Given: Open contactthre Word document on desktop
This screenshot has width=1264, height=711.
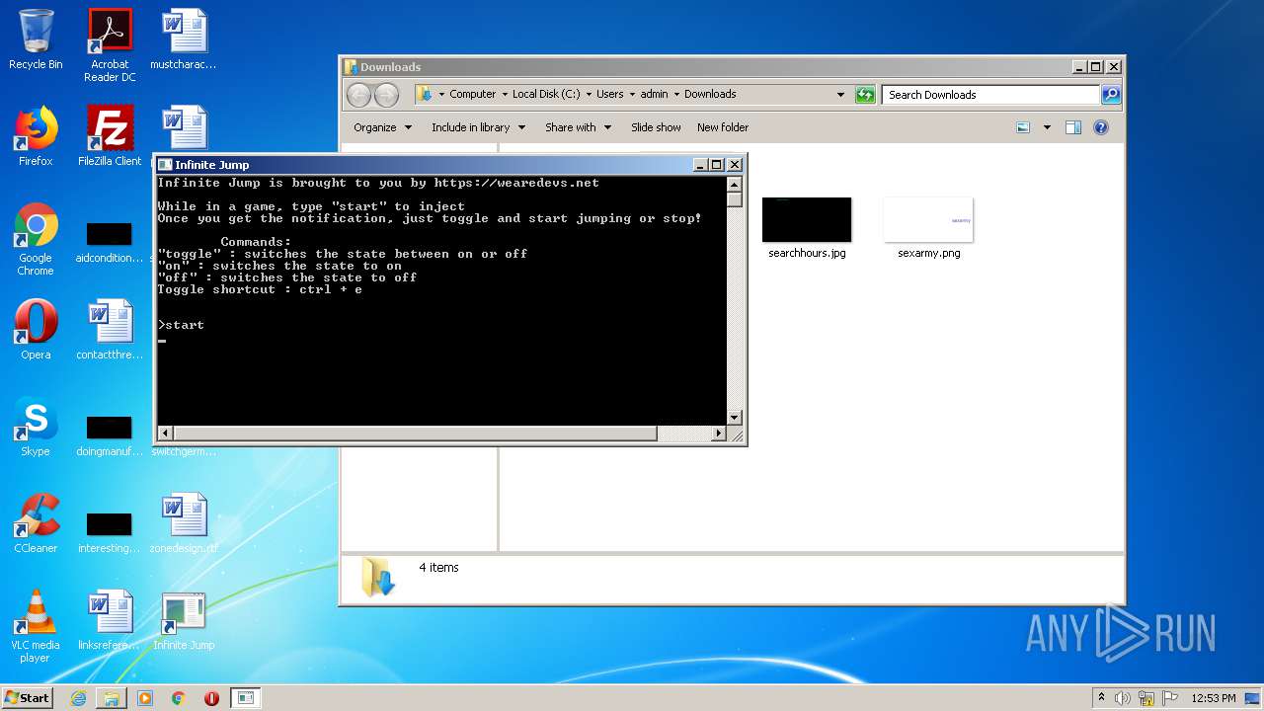Looking at the screenshot, I should [x=110, y=330].
